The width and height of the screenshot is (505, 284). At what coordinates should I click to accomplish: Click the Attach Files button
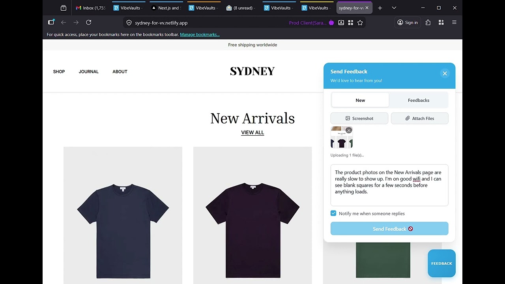420,118
